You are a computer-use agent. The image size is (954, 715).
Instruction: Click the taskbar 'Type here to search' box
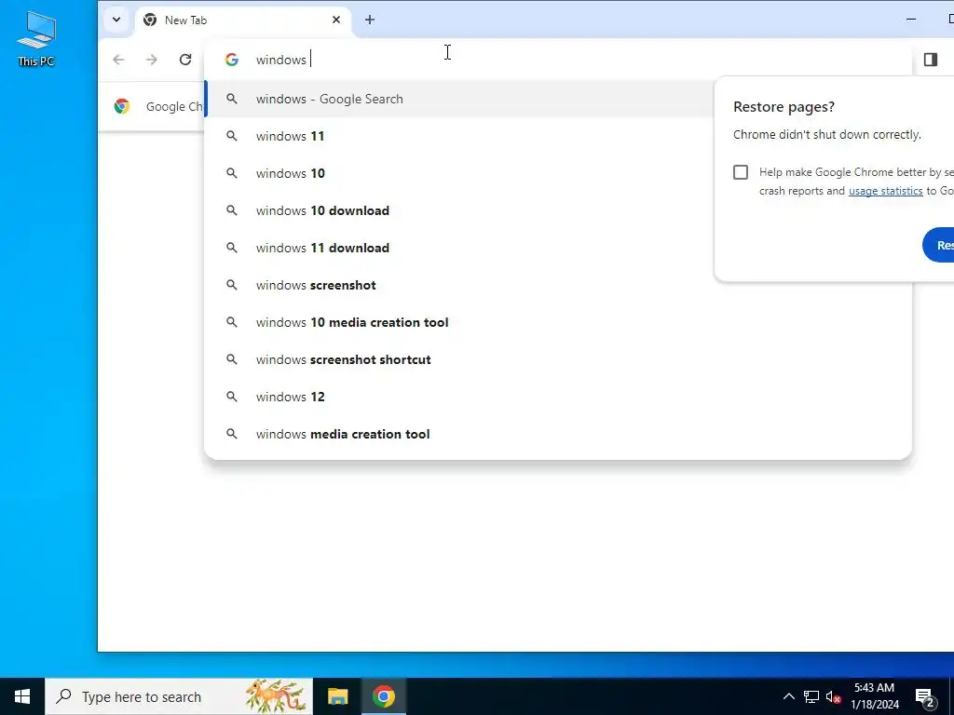click(x=179, y=696)
